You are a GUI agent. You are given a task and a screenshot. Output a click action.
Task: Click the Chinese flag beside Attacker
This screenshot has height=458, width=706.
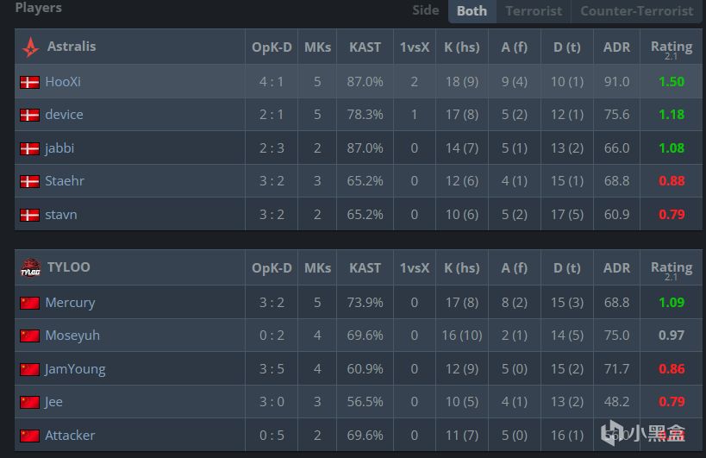30,436
